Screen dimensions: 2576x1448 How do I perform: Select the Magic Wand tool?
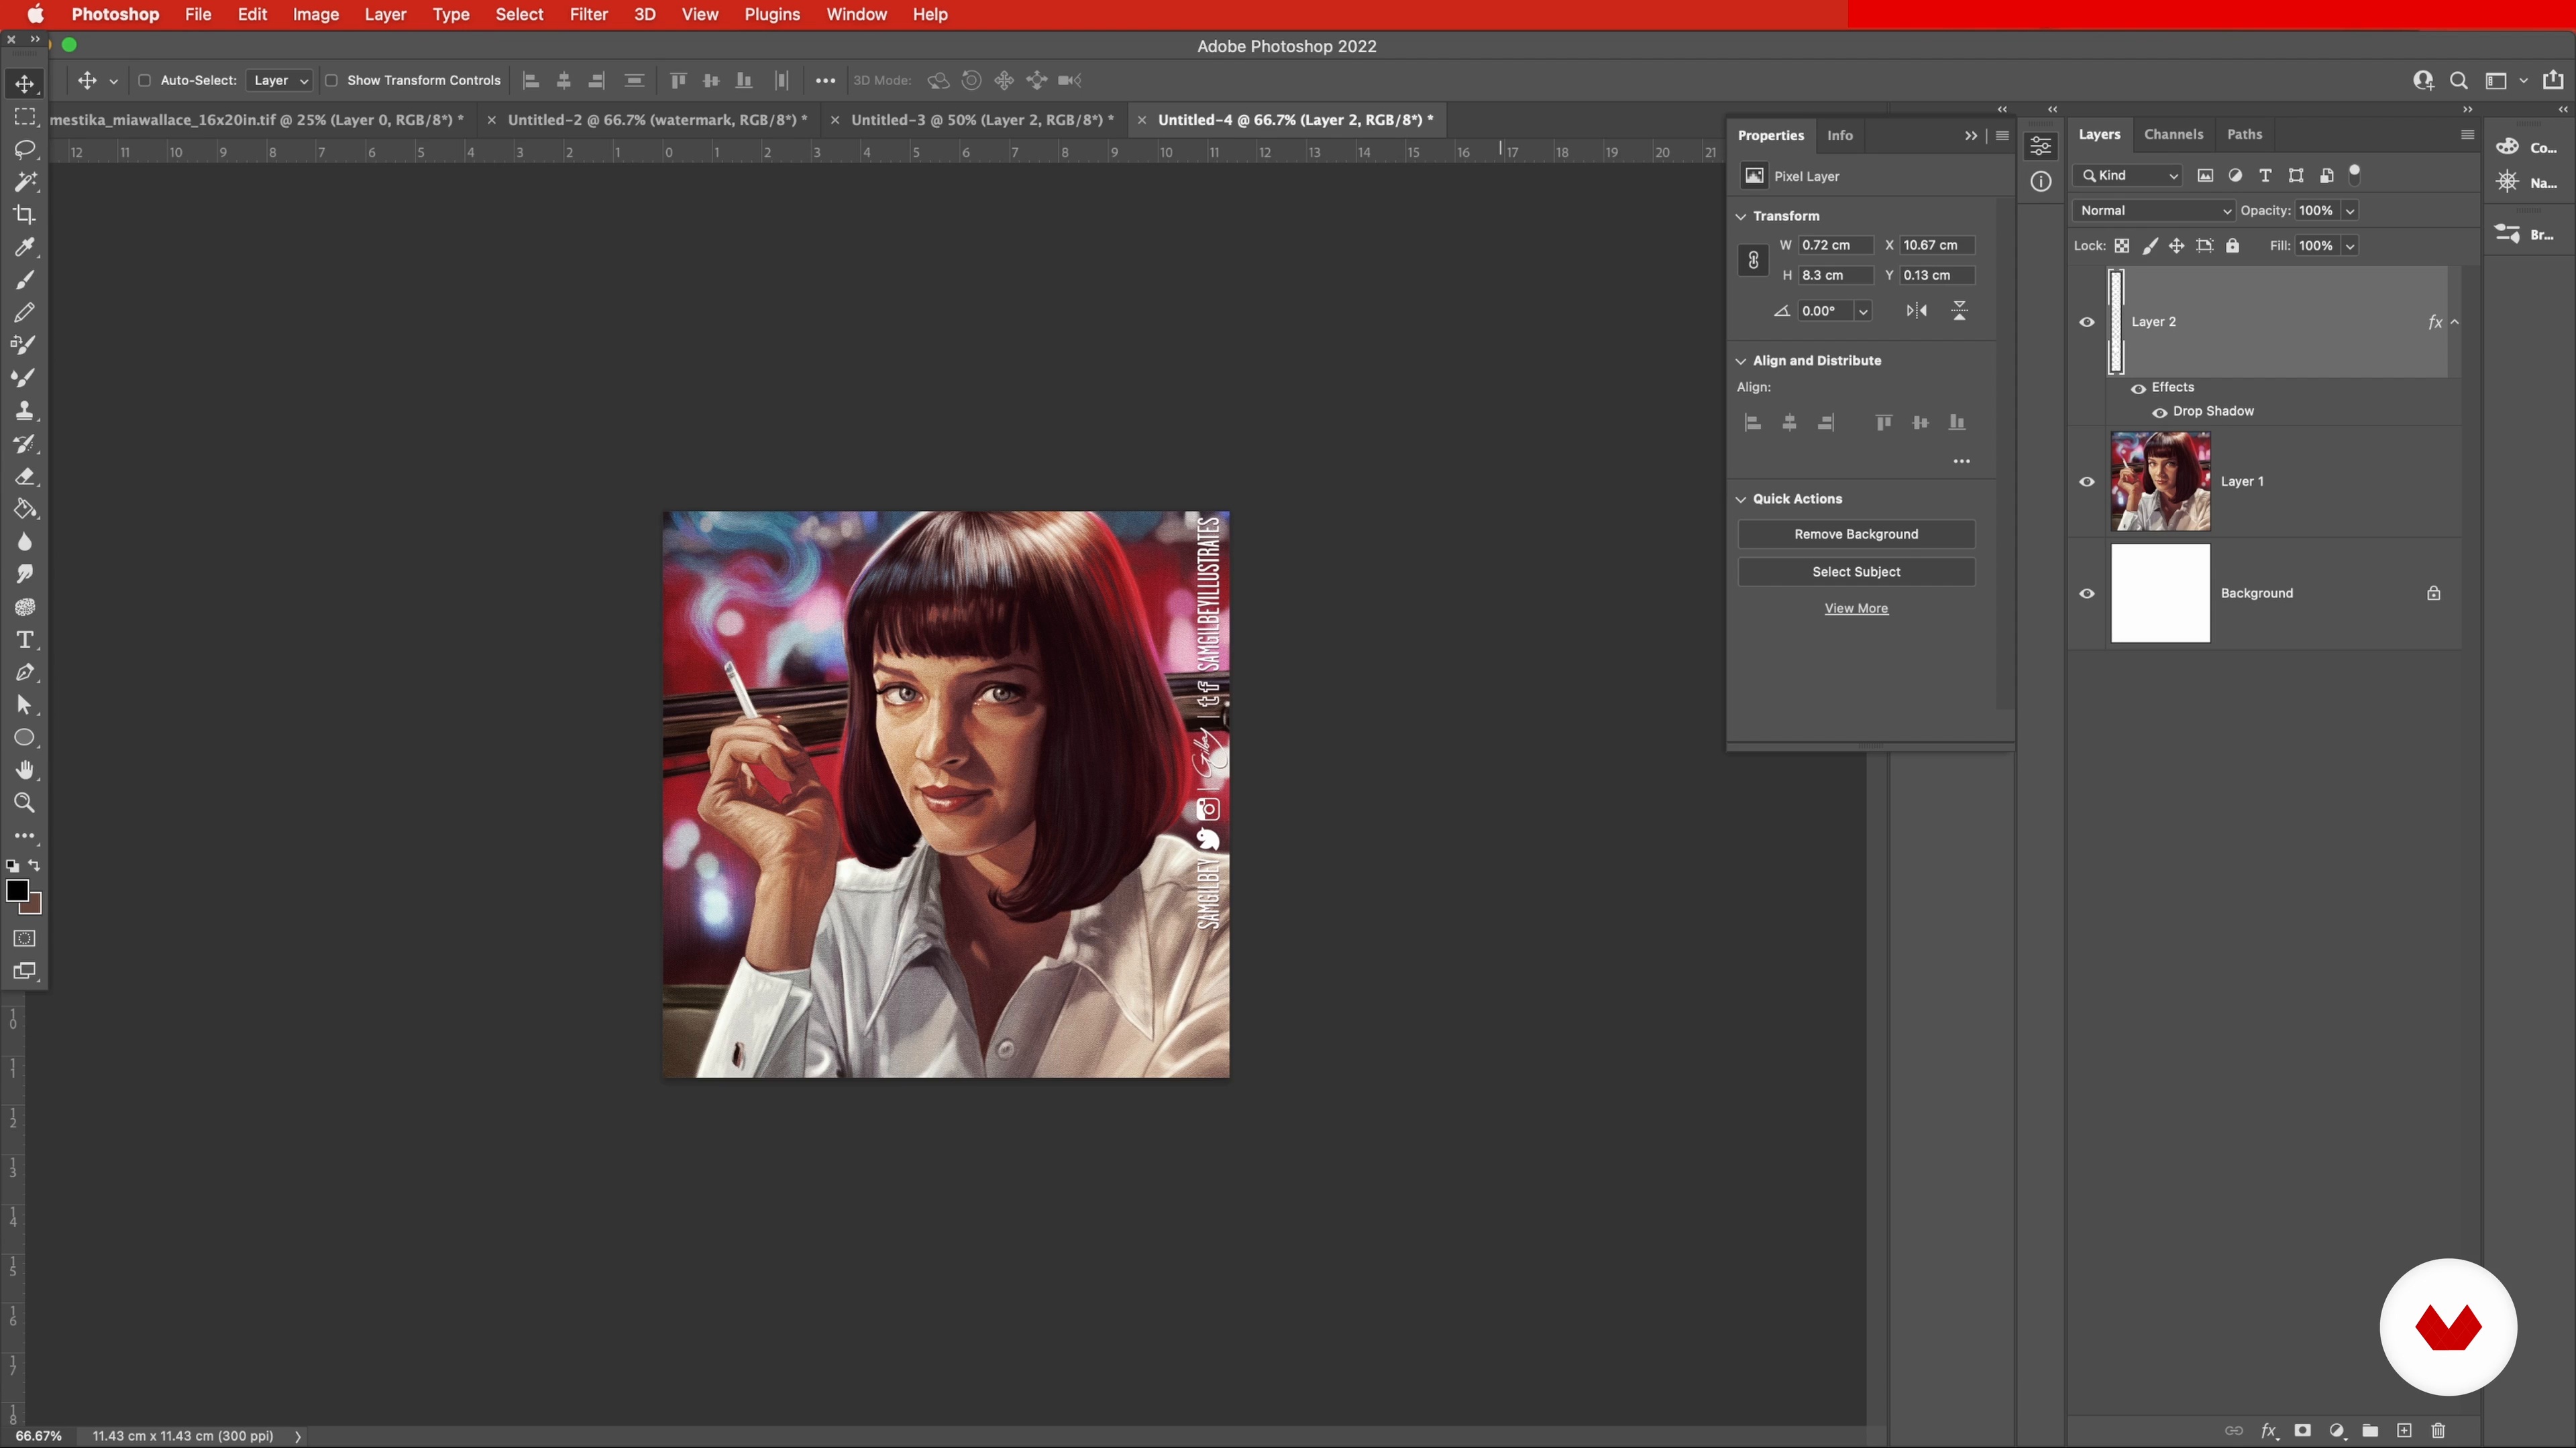coord(25,182)
